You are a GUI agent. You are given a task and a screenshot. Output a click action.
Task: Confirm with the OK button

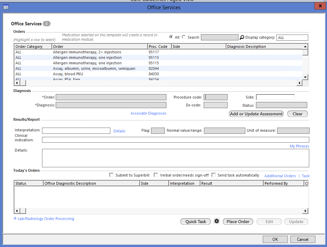point(275,239)
